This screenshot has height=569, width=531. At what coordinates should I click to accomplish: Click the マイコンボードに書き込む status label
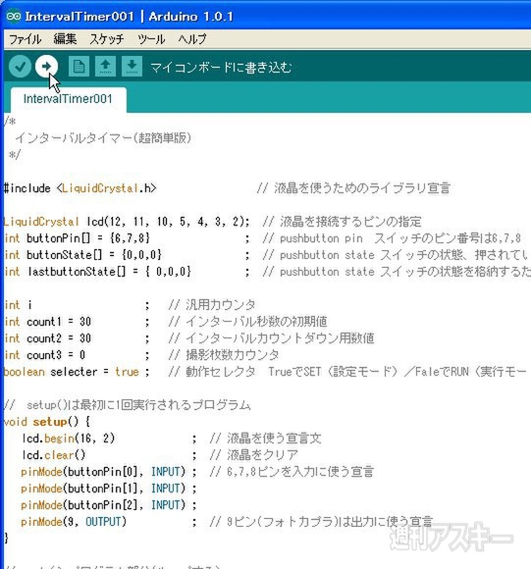221,68
